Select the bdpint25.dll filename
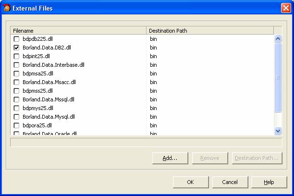This screenshot has width=294, height=196. click(36, 56)
